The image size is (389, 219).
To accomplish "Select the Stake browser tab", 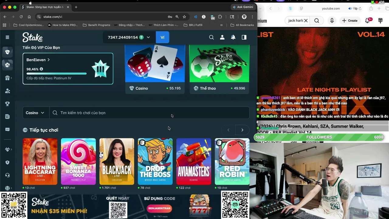I will tap(45, 7).
